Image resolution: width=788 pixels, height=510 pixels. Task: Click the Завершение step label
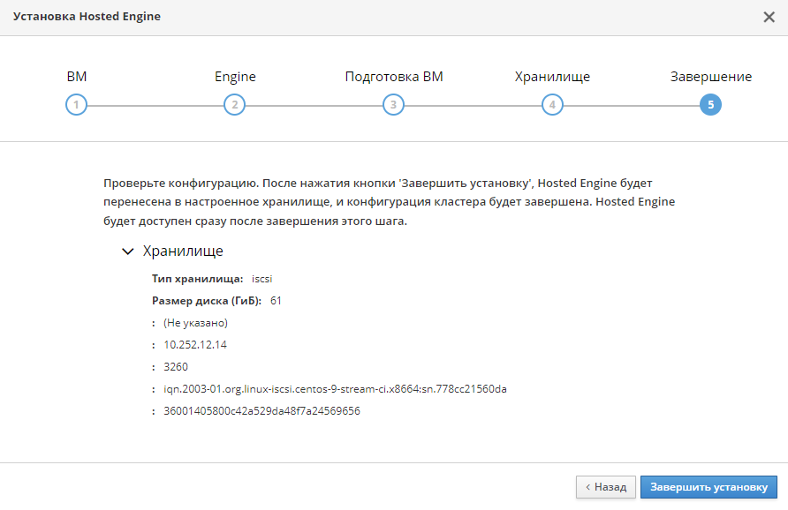tap(711, 77)
